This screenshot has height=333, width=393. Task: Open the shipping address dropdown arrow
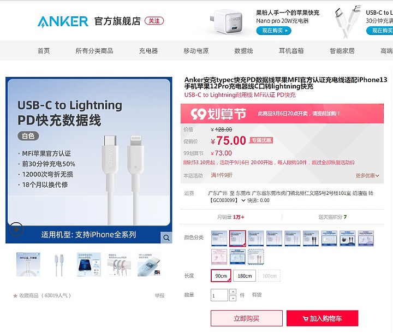click(x=243, y=200)
